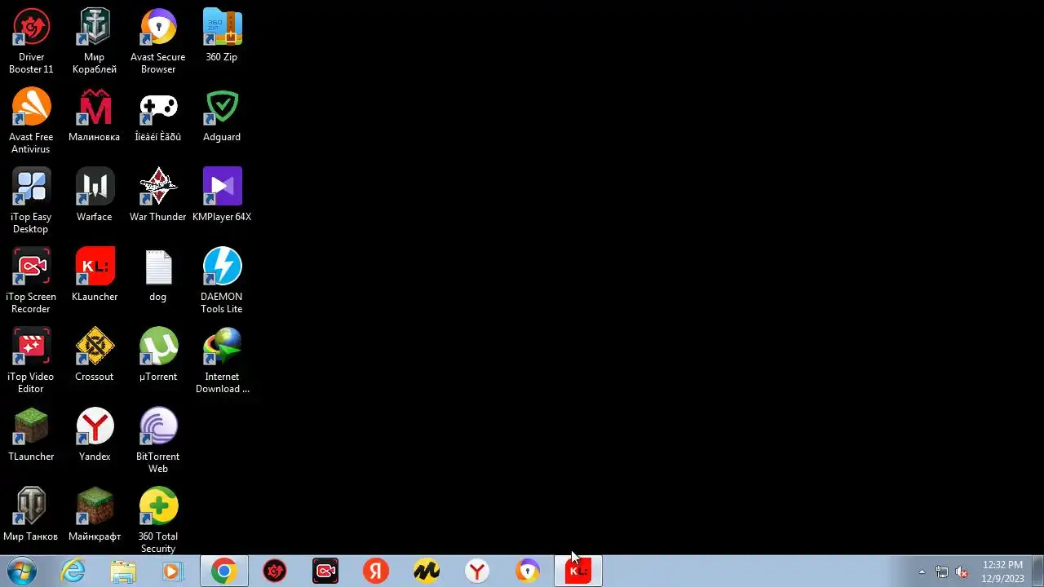The height and width of the screenshot is (587, 1044).
Task: Open Avast Secure Browser taskbar icon
Action: click(x=528, y=572)
